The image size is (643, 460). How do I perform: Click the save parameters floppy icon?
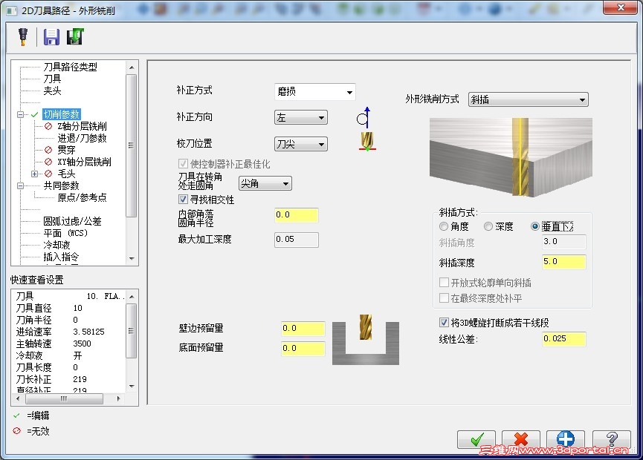click(x=51, y=37)
